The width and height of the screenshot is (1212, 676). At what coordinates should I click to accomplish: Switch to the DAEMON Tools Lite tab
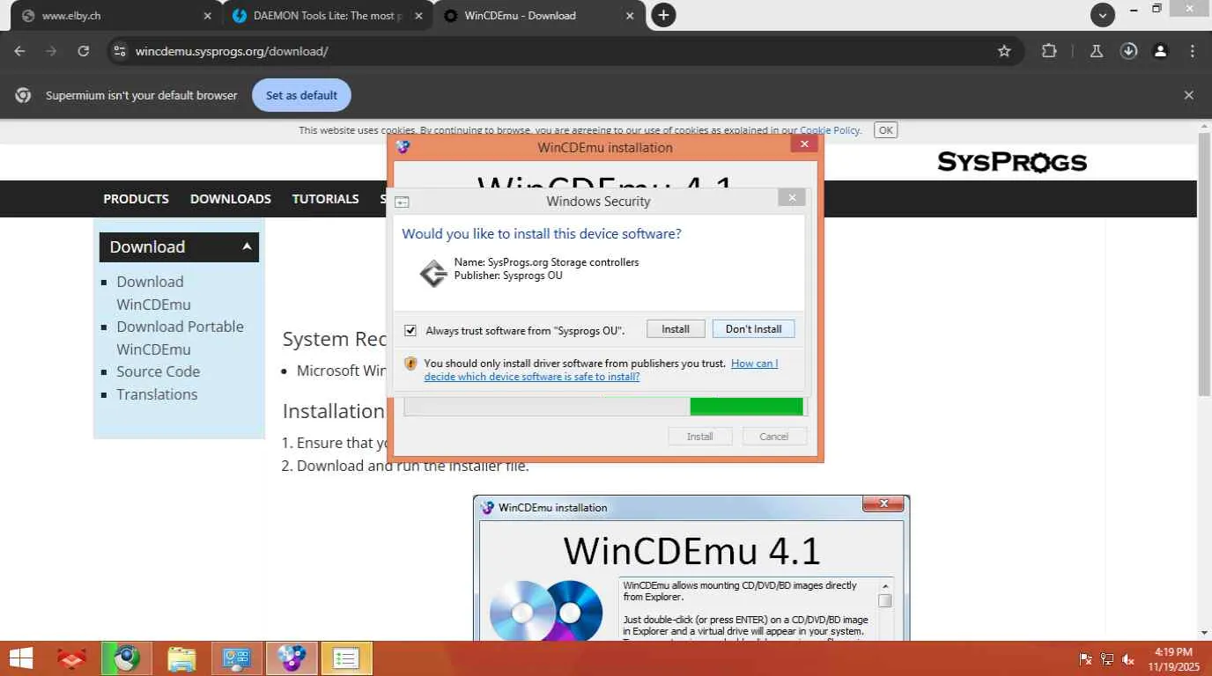click(327, 16)
